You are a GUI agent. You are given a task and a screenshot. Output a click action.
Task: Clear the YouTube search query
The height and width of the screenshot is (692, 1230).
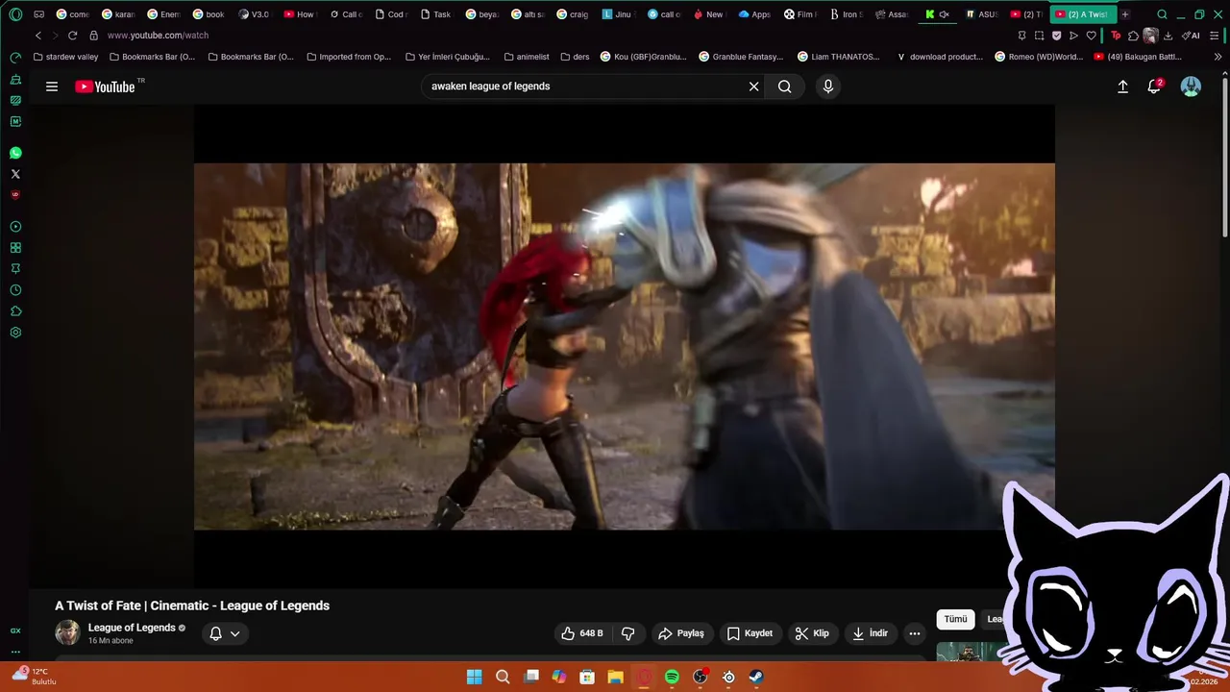click(x=754, y=86)
